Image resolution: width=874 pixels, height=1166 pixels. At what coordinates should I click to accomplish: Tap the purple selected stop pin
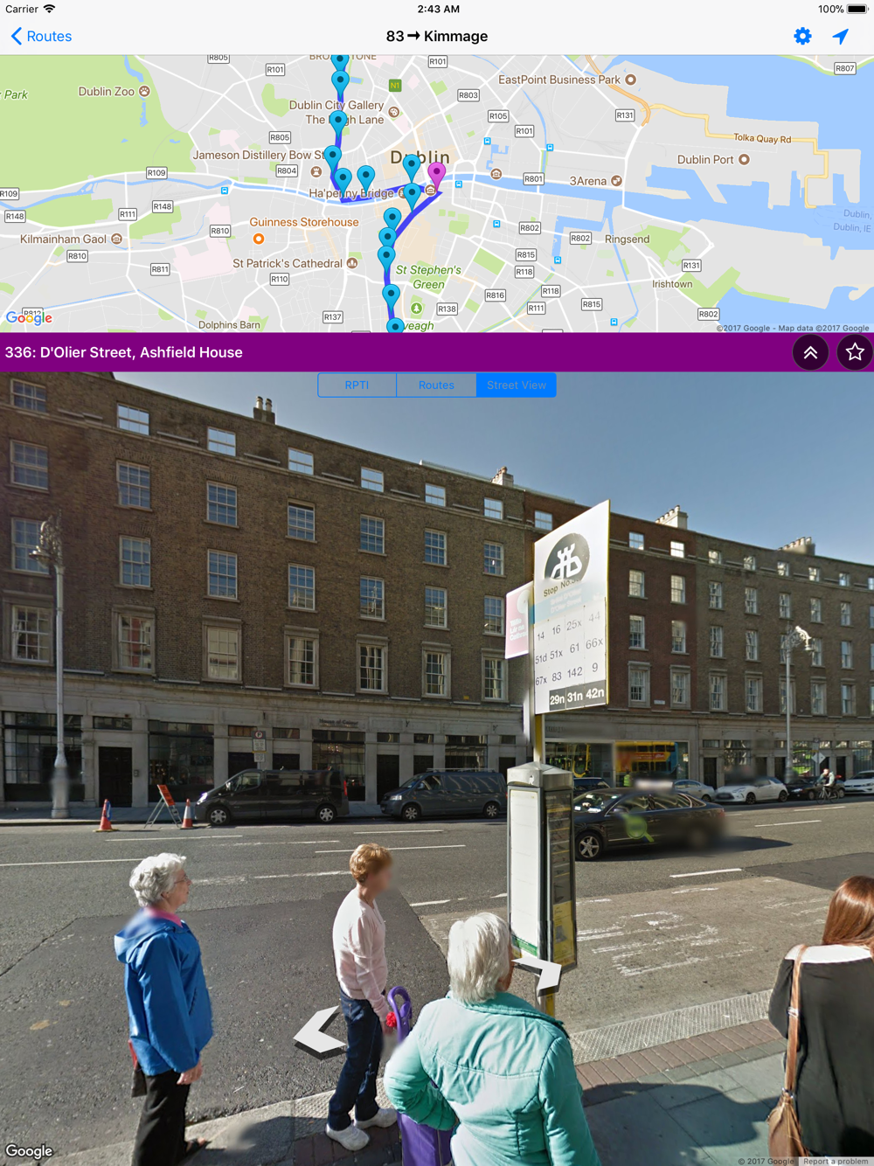click(x=436, y=176)
